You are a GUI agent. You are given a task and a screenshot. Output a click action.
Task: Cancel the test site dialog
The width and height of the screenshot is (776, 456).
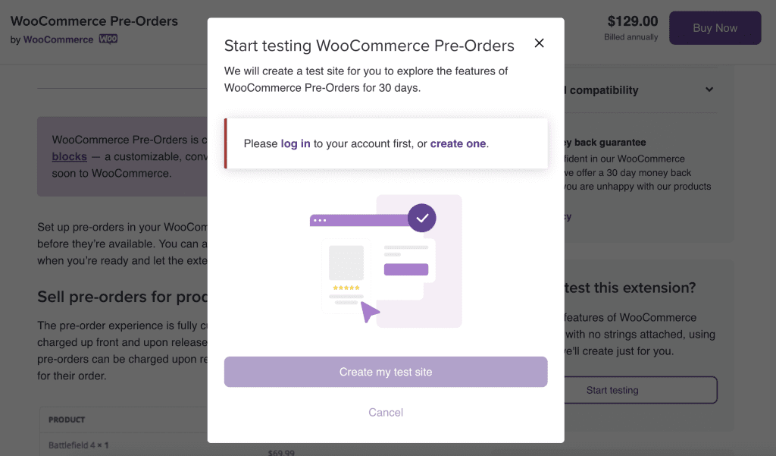click(x=386, y=412)
